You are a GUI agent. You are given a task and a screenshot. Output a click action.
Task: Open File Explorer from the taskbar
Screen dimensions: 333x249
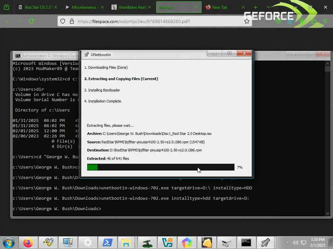tap(126, 243)
